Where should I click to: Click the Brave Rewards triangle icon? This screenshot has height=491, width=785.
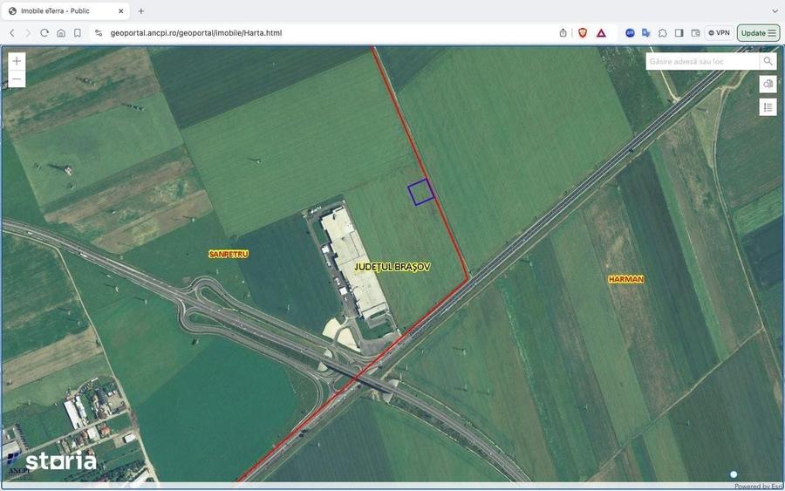tap(601, 33)
